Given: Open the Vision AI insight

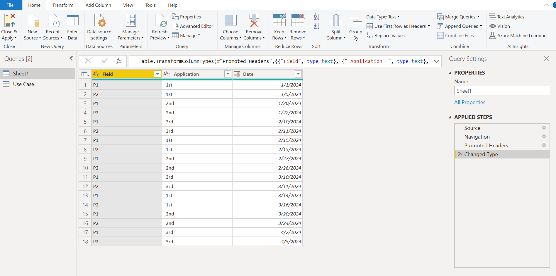Looking at the screenshot, I should [x=499, y=26].
